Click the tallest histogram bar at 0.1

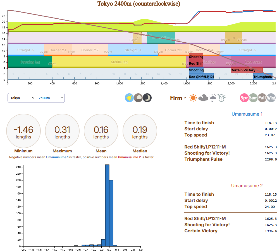(107, 205)
